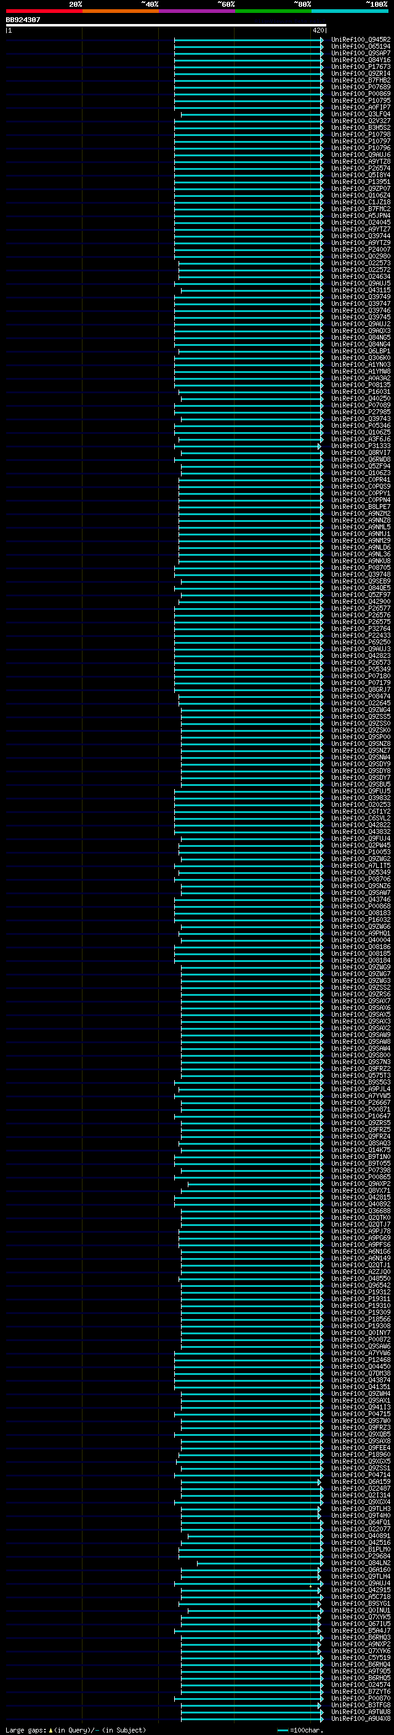This screenshot has height=1735, width=394.
Task: Select hit label UniRef100_P19309
Action: [x=360, y=1312]
